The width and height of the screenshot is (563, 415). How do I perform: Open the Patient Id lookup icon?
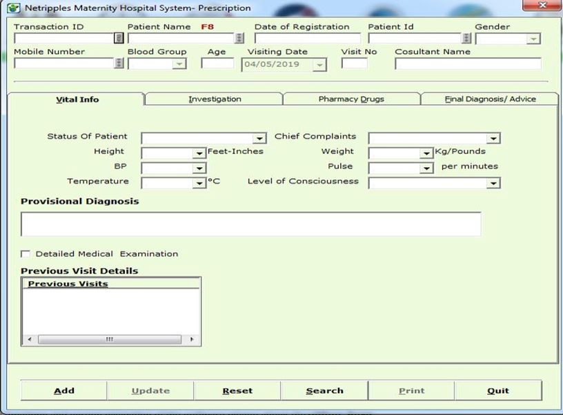point(466,38)
